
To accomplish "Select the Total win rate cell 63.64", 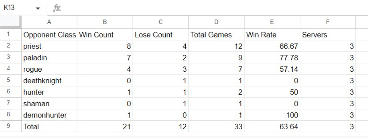I will pos(272,126).
